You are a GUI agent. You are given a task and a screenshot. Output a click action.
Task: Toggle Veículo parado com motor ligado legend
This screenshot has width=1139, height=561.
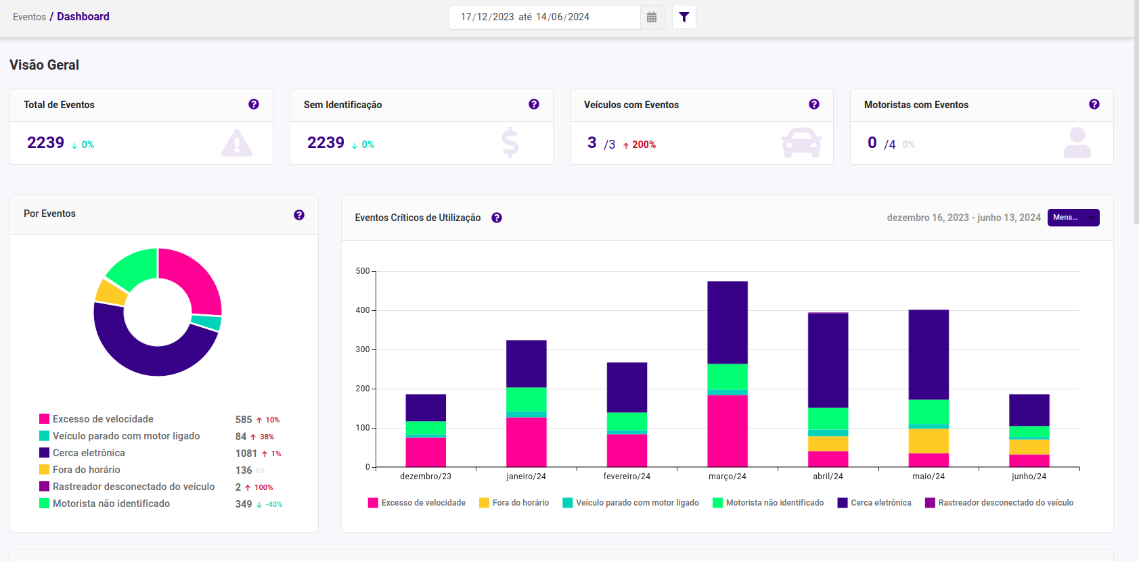tap(631, 503)
